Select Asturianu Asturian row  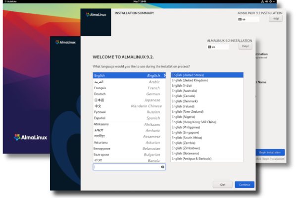[x=129, y=143]
